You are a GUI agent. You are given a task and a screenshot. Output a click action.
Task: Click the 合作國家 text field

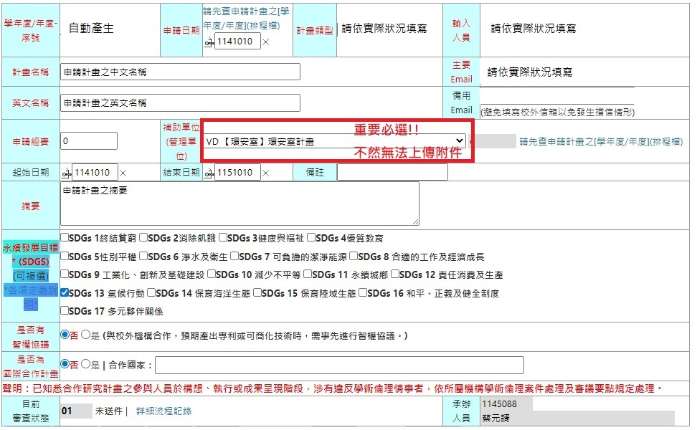pyautogui.click(x=339, y=365)
